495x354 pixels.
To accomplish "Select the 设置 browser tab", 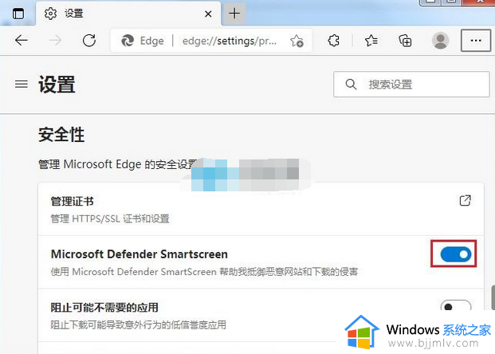I will [128, 14].
